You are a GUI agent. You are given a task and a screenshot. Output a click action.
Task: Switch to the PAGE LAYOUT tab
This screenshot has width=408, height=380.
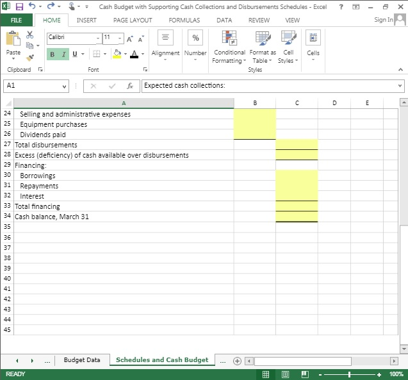click(x=133, y=21)
